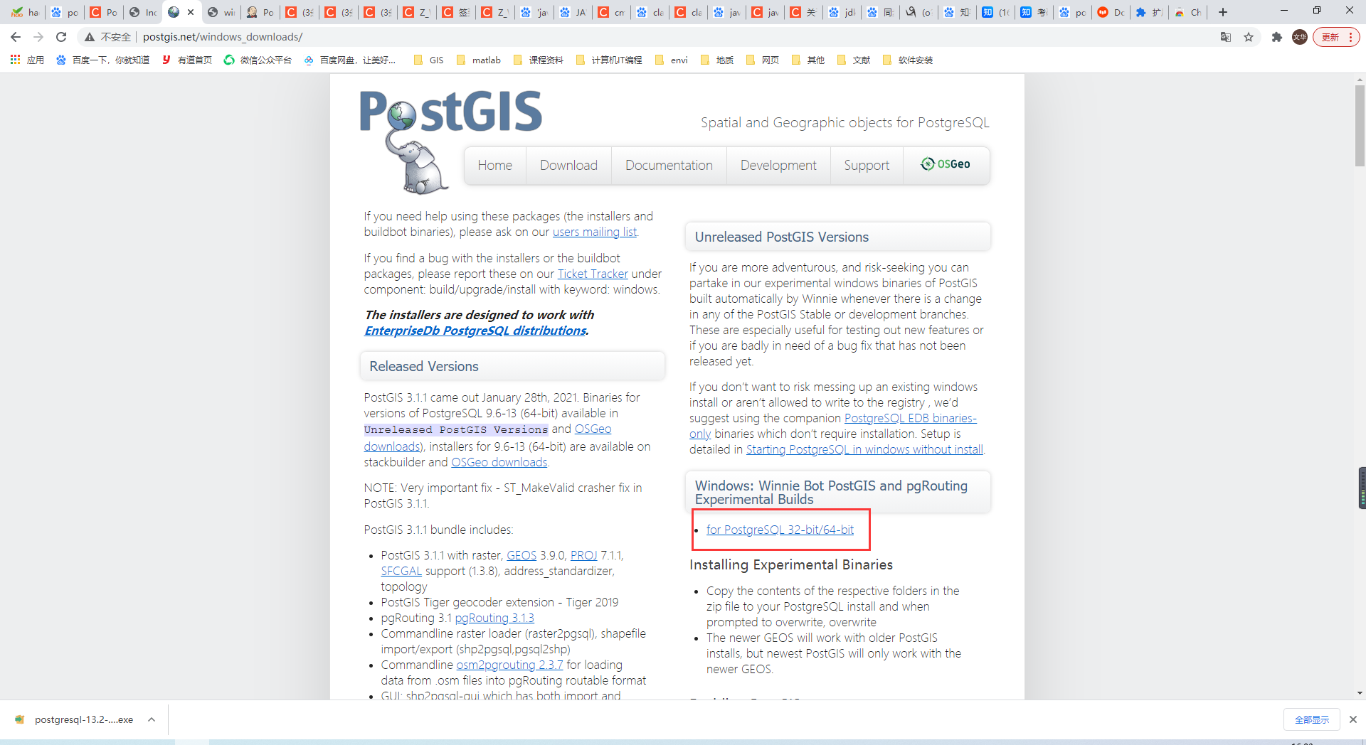Open the 有道首页 bookmark
The image size is (1366, 745).
pyautogui.click(x=187, y=60)
